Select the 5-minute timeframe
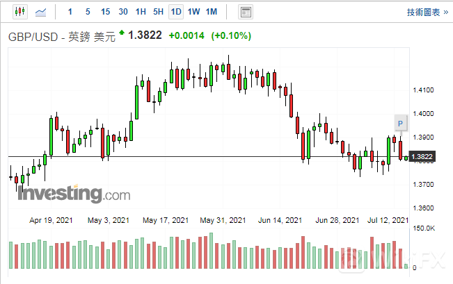This screenshot has width=453, height=284. tap(87, 12)
